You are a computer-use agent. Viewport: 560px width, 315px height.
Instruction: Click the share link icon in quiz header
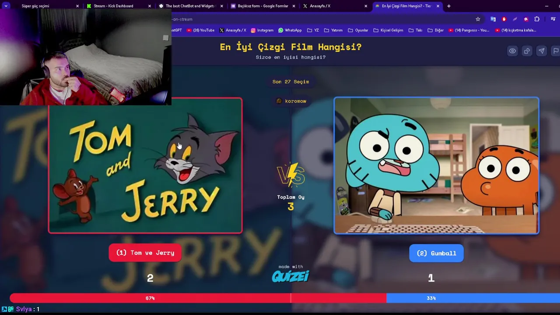pos(527,51)
